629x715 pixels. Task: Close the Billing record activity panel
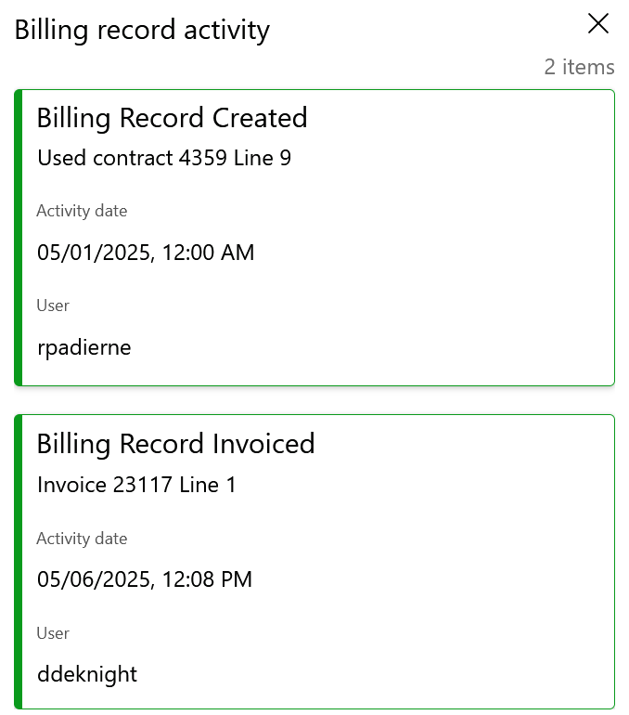598,24
